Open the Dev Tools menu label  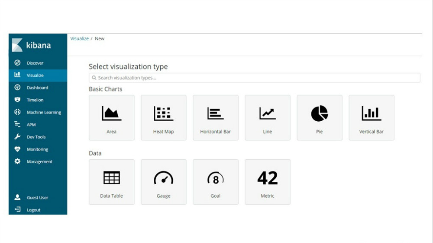(x=36, y=137)
